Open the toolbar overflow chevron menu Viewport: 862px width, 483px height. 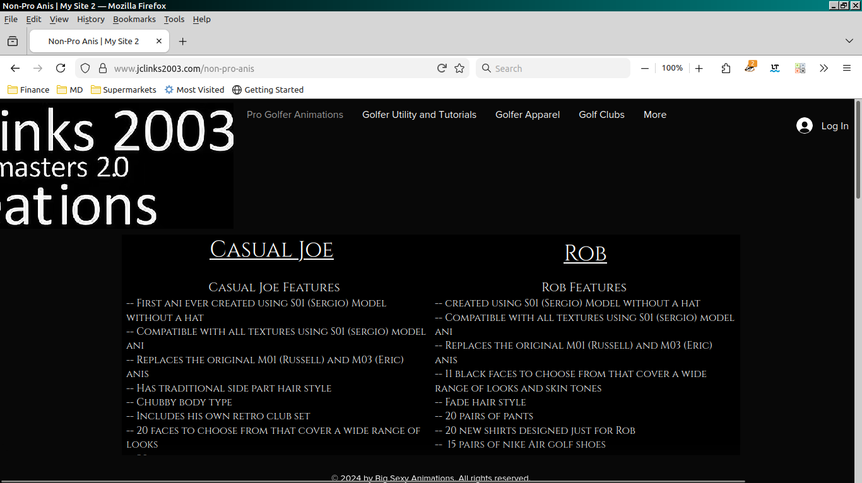(x=824, y=68)
